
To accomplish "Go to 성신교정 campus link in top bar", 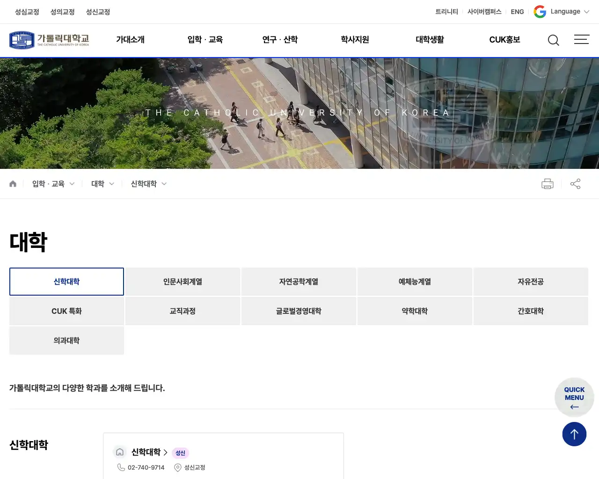I will (x=98, y=12).
